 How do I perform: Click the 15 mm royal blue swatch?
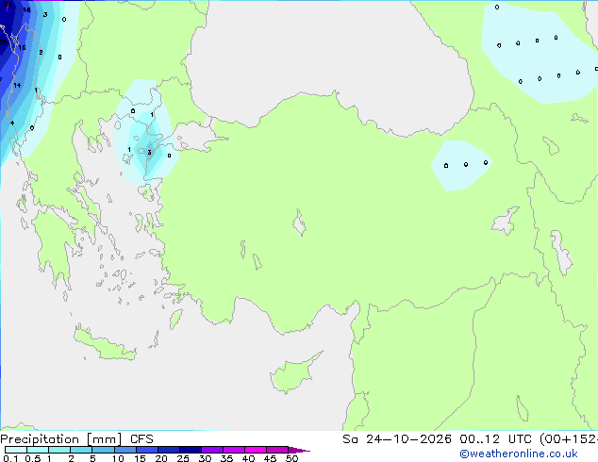click(147, 450)
